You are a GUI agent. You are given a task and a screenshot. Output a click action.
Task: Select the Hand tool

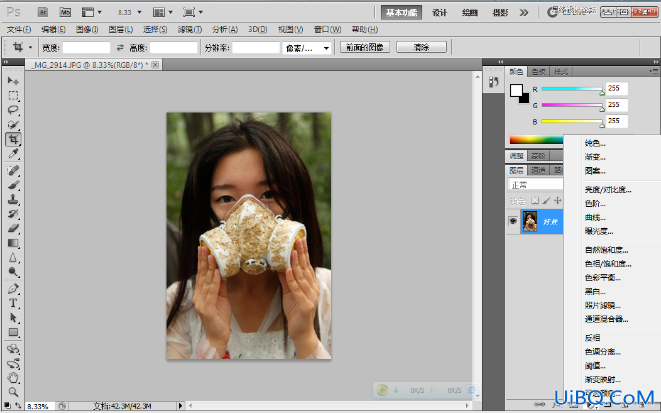(x=13, y=378)
